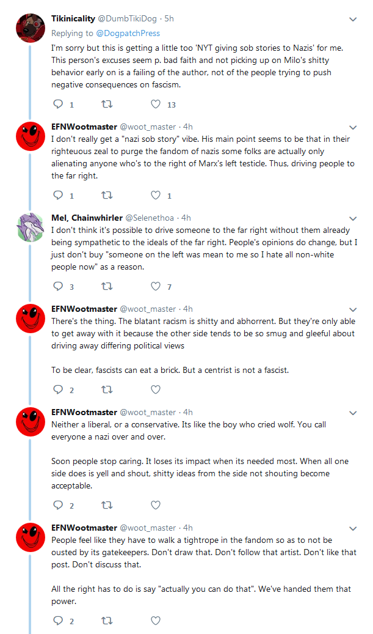Screen dimensions: 373x634
Task: Open tweet menu chevron on tightrope tweet
Action: 353,528
